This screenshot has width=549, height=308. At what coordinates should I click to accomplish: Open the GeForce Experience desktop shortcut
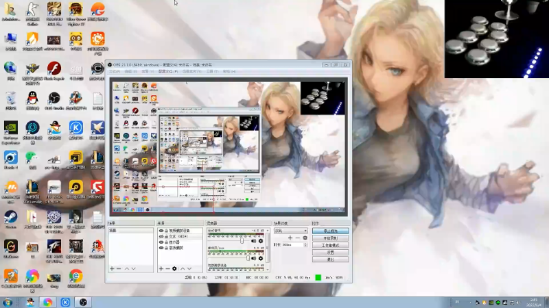[x=11, y=133]
